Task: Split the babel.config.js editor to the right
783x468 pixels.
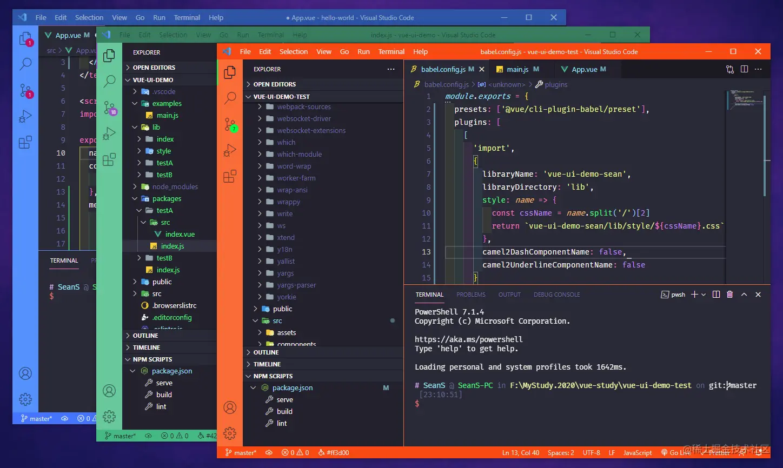Action: point(744,69)
